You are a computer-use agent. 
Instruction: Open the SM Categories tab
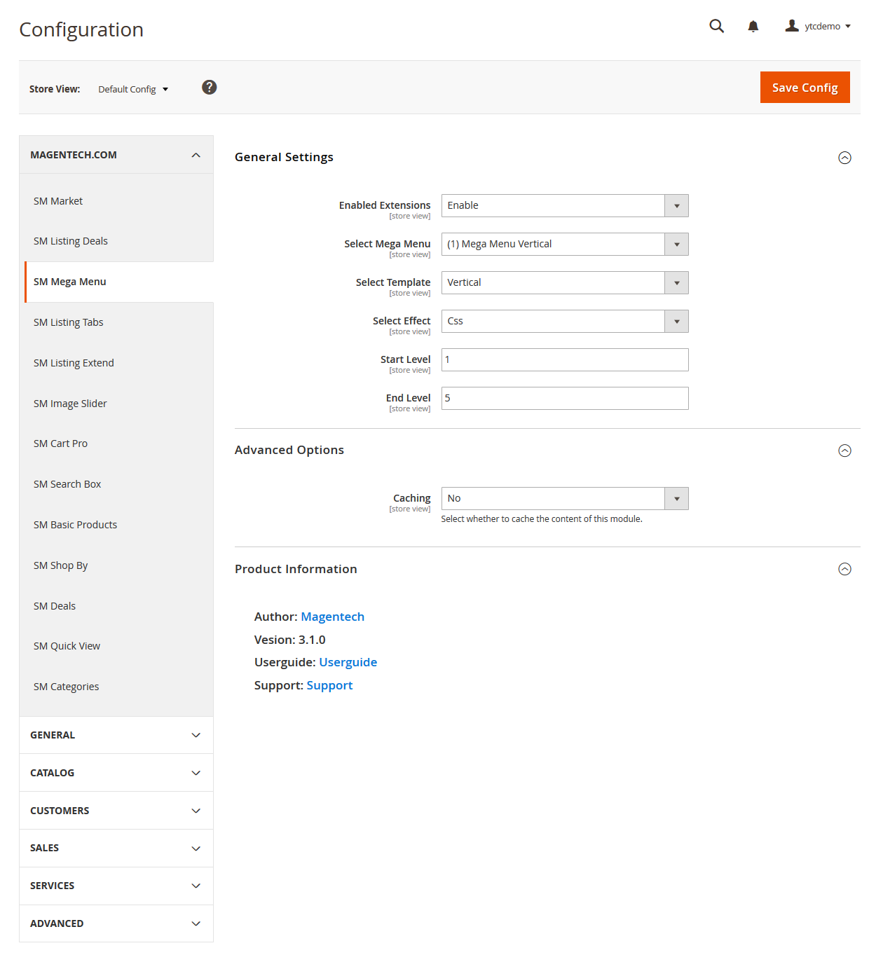pyautogui.click(x=116, y=687)
